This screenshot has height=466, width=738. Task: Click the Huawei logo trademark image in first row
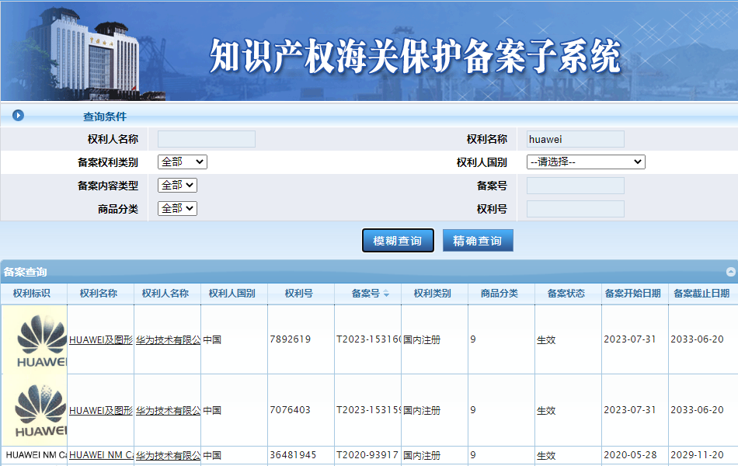(33, 339)
